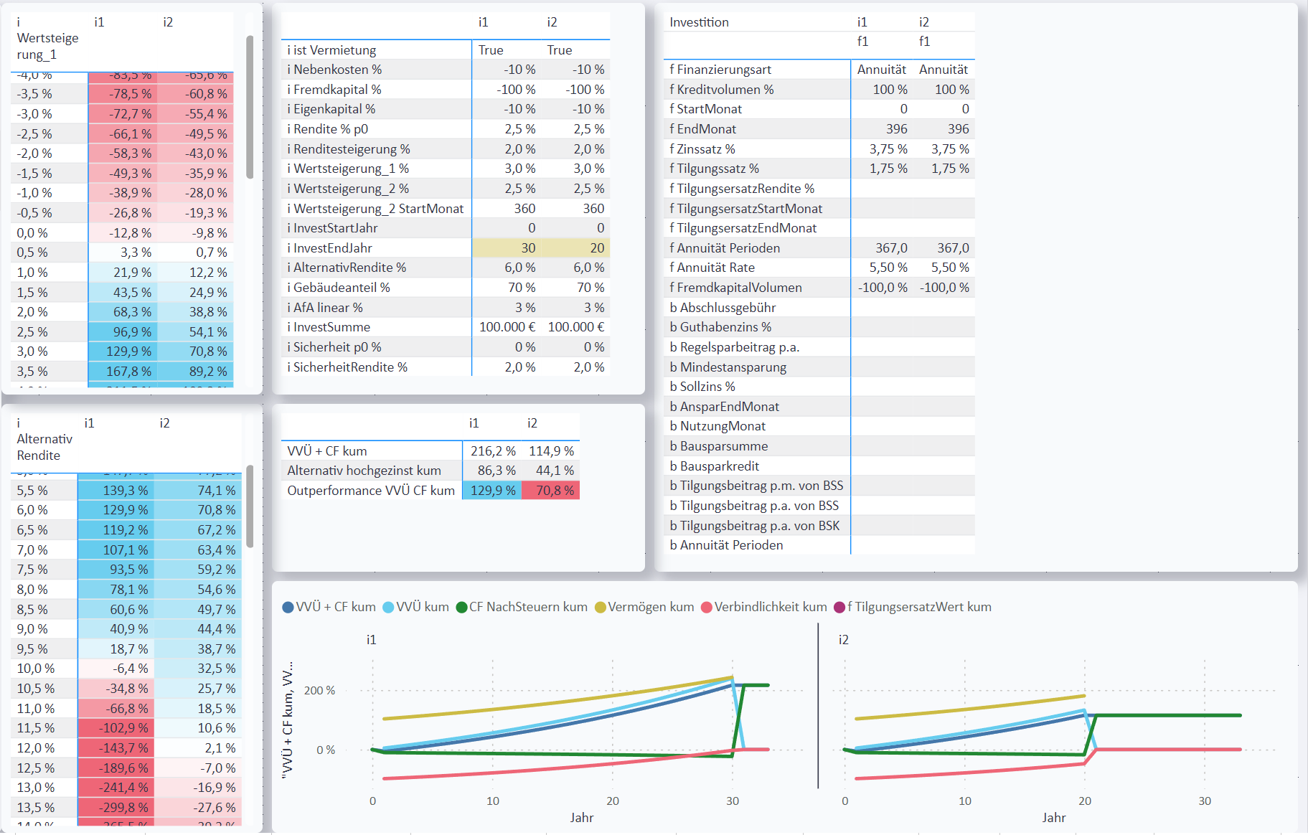This screenshot has height=835, width=1308.
Task: Select the -299,8 % cell in the 13,5 % row
Action: (x=116, y=808)
